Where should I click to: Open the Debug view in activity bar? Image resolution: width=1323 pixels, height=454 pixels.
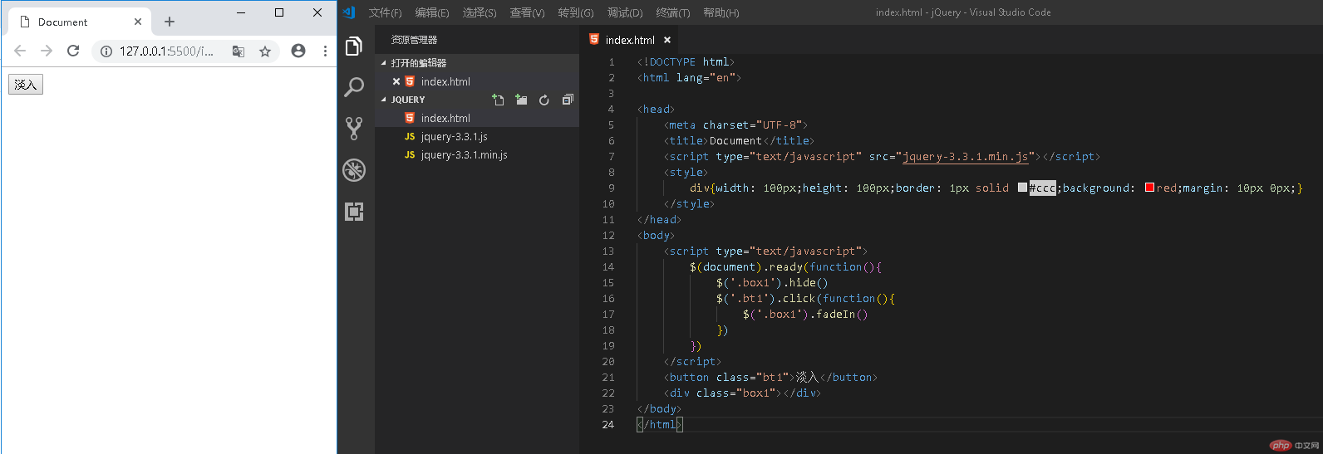354,169
